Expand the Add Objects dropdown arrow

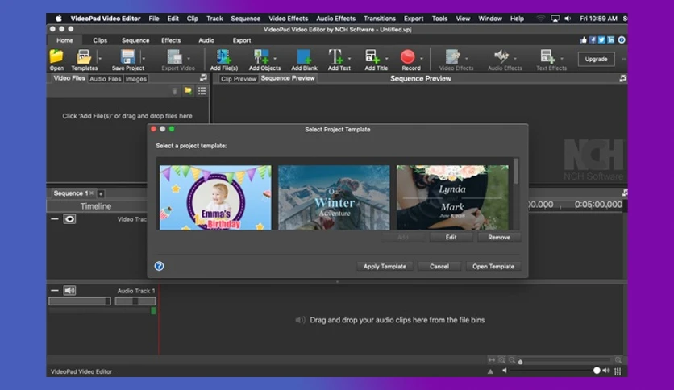275,58
